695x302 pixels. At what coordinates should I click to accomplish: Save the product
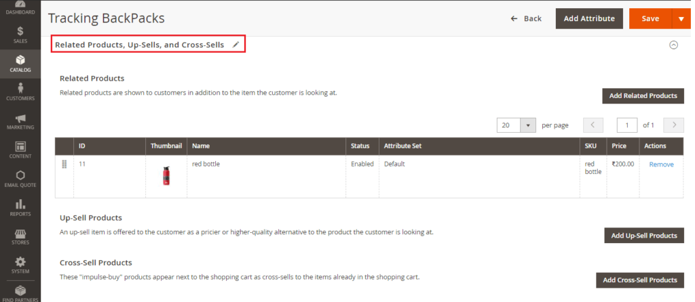tap(650, 18)
